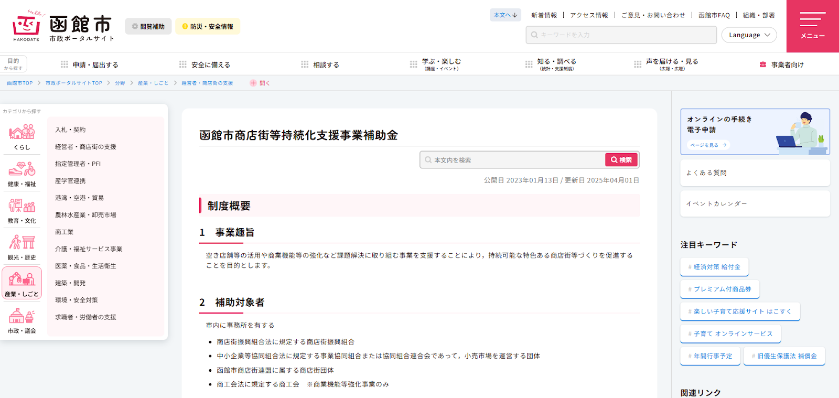This screenshot has height=398, width=839.
Task: Click the grid icon beside 声を届ける・見る
Action: click(638, 64)
